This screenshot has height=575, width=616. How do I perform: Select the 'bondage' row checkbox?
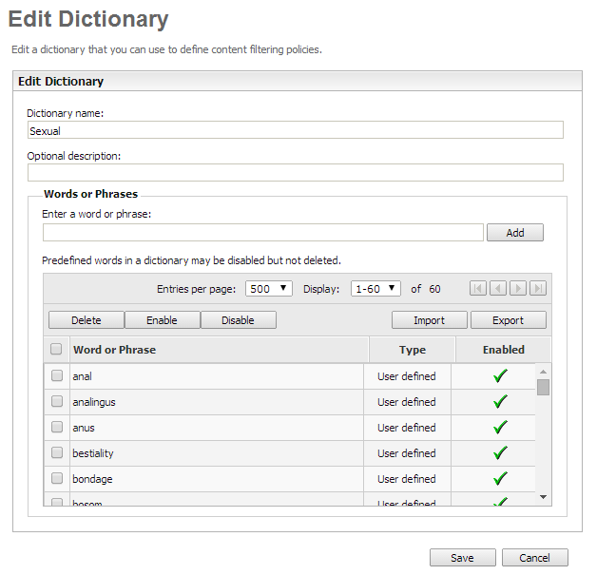[x=57, y=479]
